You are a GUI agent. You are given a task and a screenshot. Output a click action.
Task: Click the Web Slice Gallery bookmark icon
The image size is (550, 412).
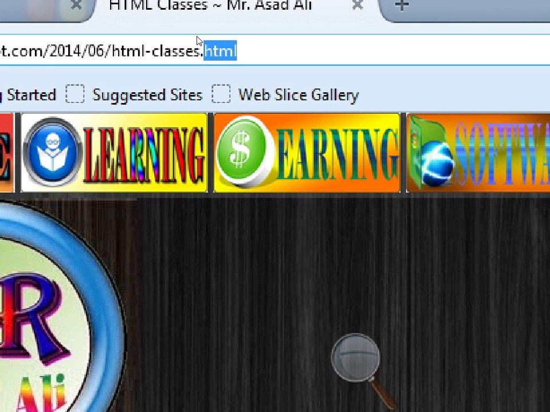[221, 94]
